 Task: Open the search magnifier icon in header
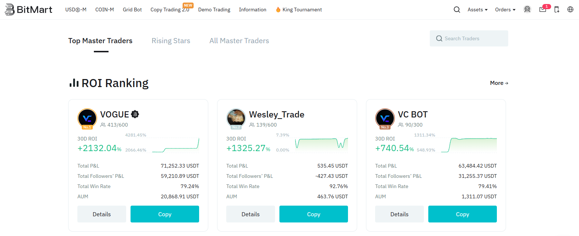click(457, 10)
